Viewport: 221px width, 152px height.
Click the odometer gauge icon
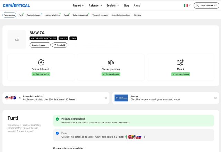pos(41,62)
